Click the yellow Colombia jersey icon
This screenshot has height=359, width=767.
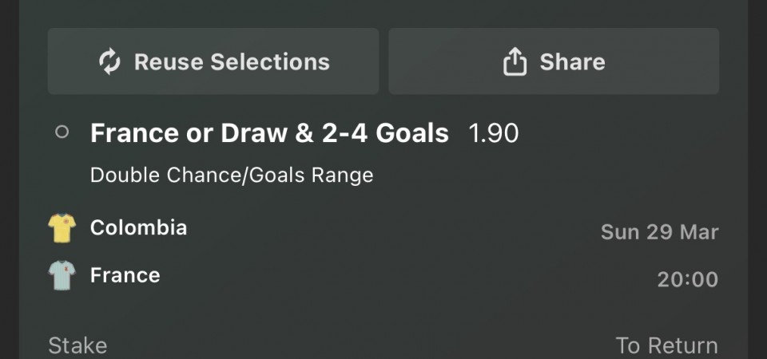coord(62,229)
